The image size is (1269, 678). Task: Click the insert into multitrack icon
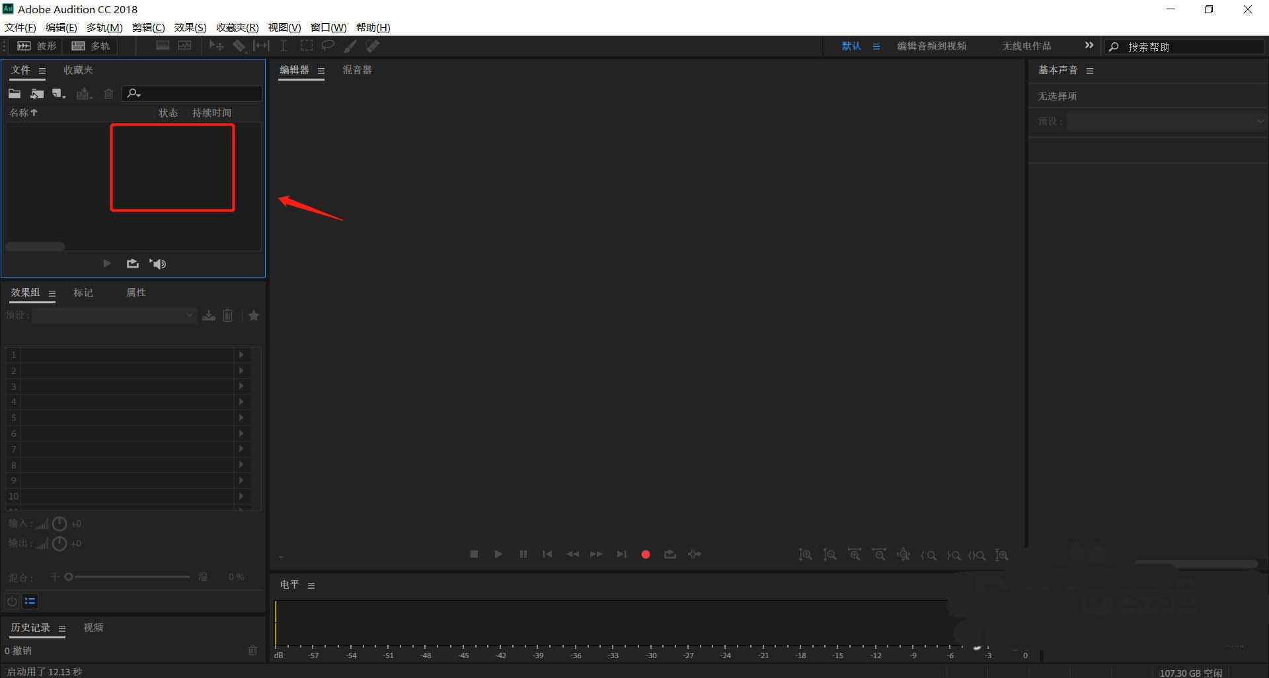tap(83, 94)
